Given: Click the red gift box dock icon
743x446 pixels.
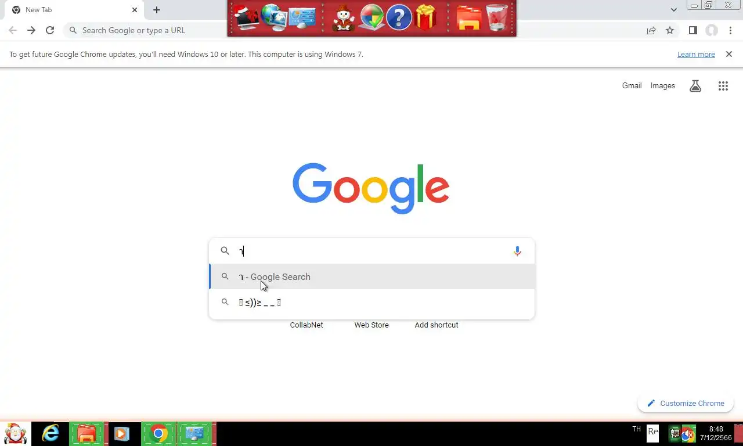Looking at the screenshot, I should 426,17.
